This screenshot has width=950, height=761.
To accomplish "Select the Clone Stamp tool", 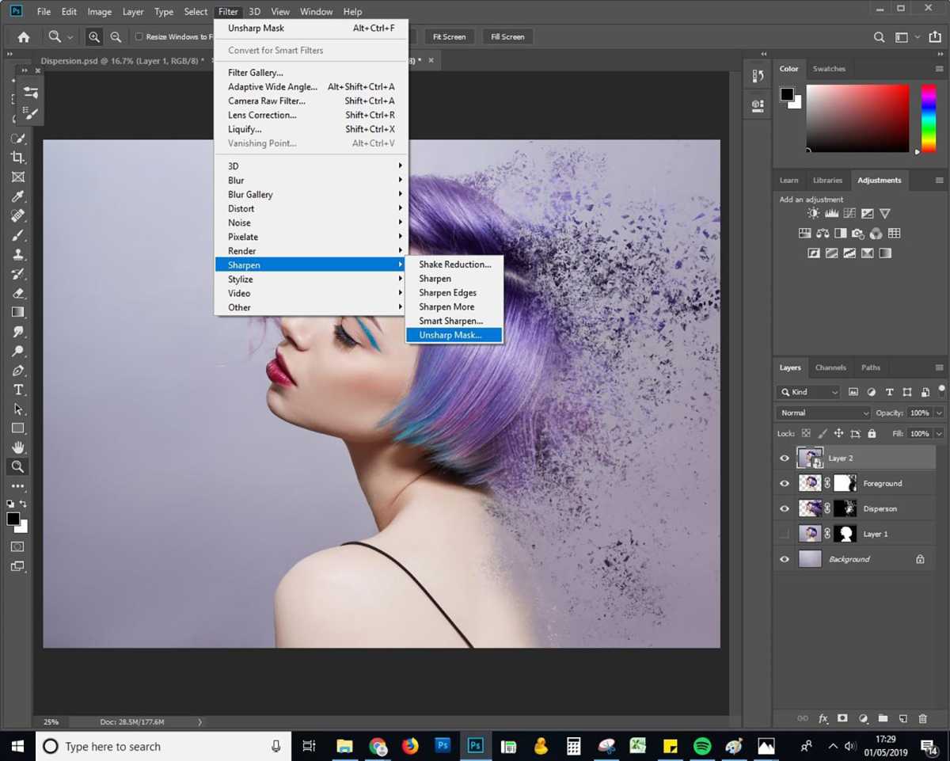I will click(x=17, y=254).
